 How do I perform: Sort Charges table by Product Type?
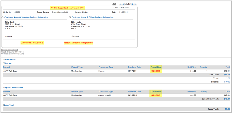click(77, 67)
